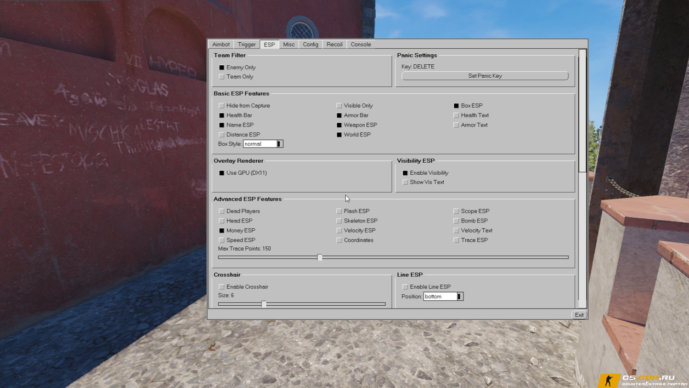Toggle the Health Bar checkbox

pyautogui.click(x=222, y=115)
